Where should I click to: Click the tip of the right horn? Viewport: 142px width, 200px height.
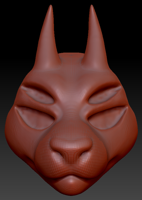pyautogui.click(x=92, y=6)
